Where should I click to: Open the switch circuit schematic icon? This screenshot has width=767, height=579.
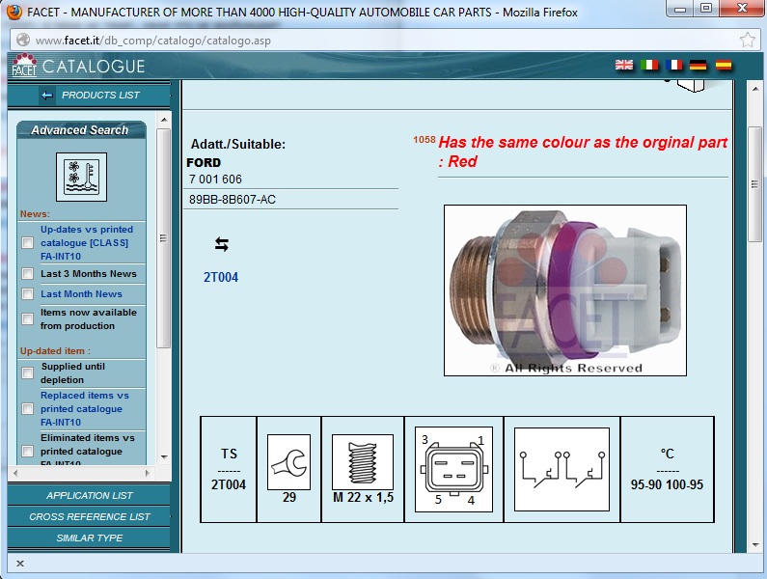click(x=562, y=469)
